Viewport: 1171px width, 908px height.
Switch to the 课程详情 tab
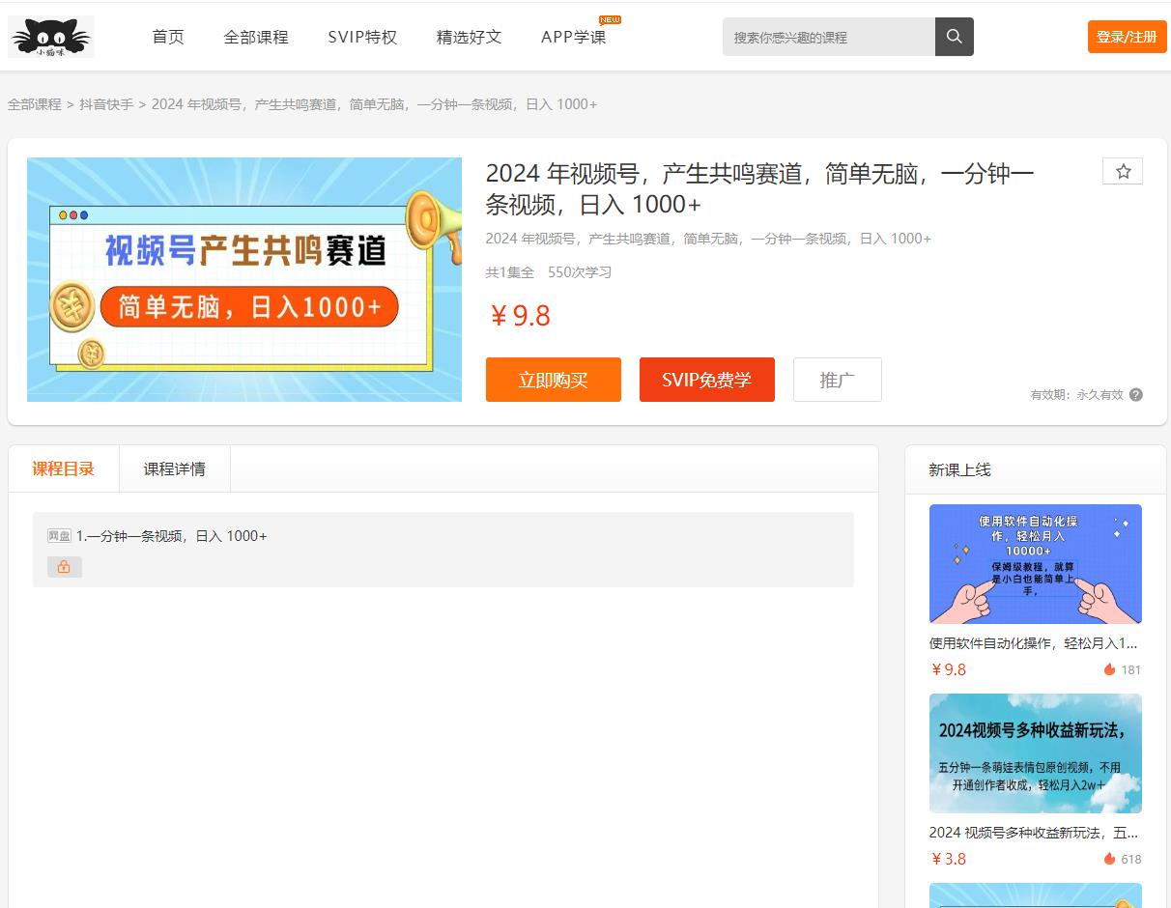(175, 468)
